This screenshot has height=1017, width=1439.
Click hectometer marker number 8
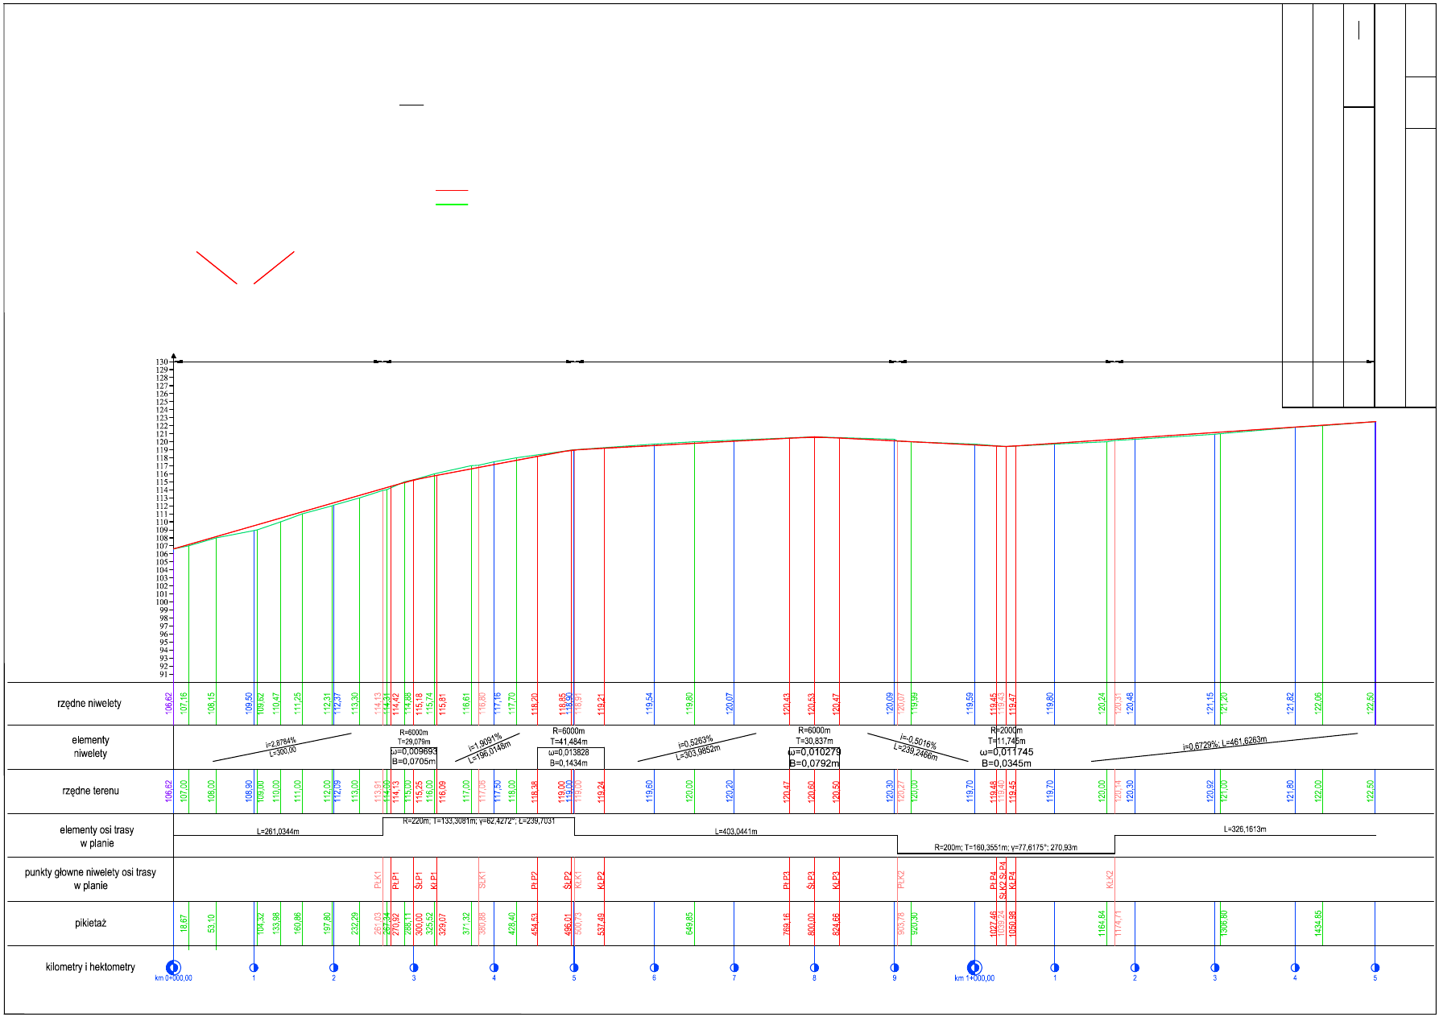point(814,968)
